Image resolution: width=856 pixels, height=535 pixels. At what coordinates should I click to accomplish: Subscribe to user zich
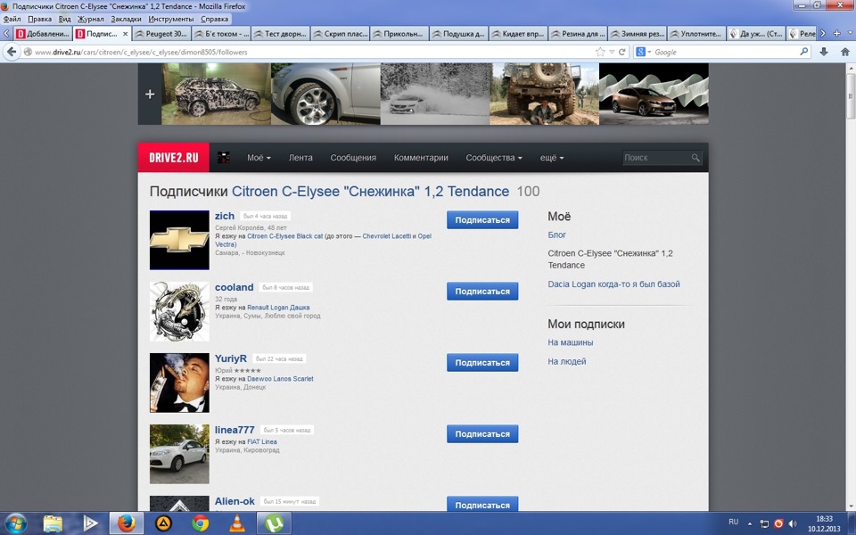pyautogui.click(x=482, y=220)
